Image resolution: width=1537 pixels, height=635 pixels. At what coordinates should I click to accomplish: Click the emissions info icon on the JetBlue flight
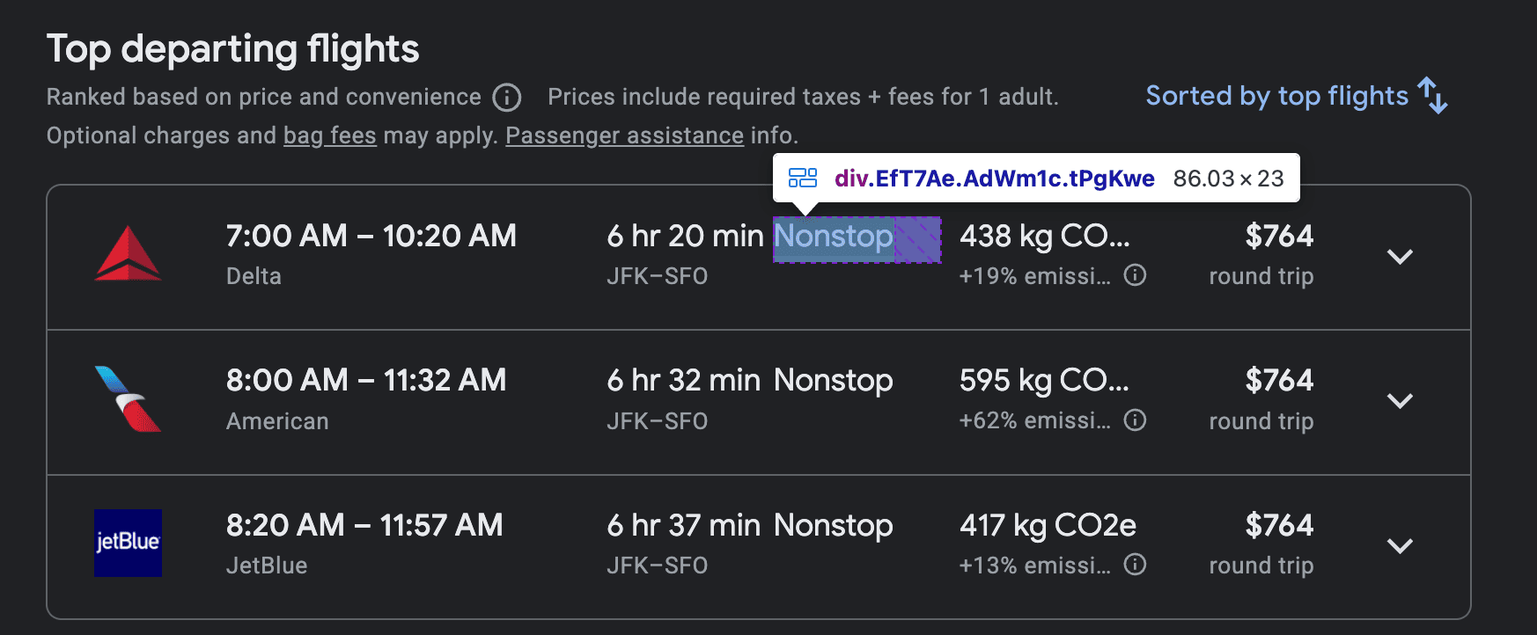1136,566
